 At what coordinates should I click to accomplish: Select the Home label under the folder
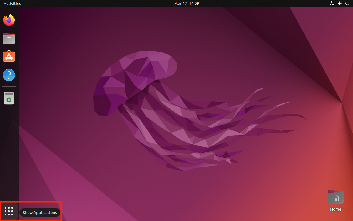click(x=335, y=209)
